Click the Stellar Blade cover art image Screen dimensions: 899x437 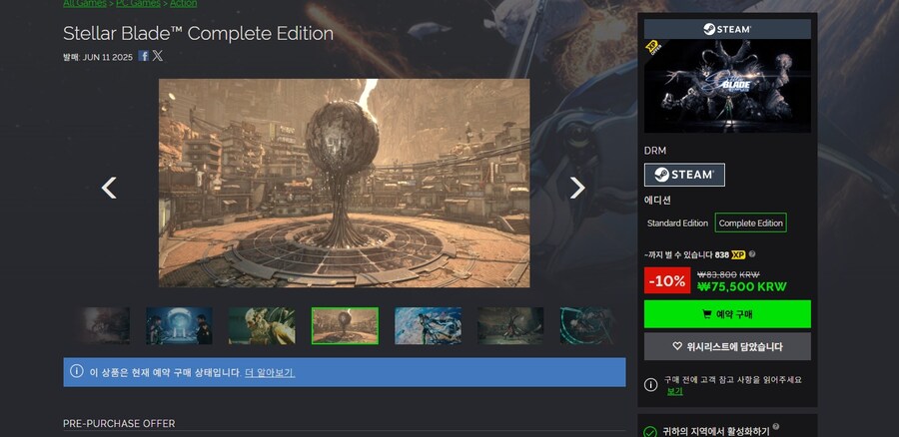point(727,86)
